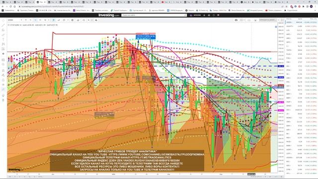The height and width of the screenshot is (179, 318).
Task: Select the highlighted time interval button
Action: (x=35, y=20)
